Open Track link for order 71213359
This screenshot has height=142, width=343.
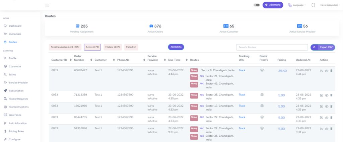[242, 95]
